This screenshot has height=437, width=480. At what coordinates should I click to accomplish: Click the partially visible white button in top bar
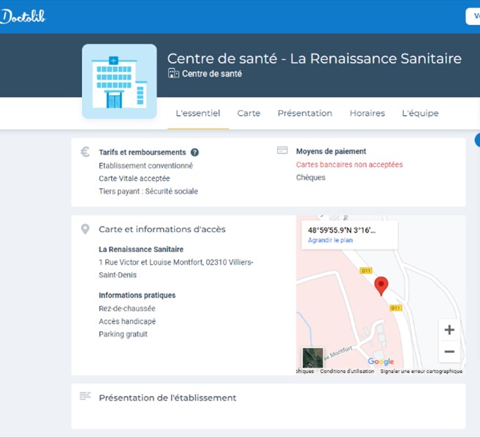473,16
